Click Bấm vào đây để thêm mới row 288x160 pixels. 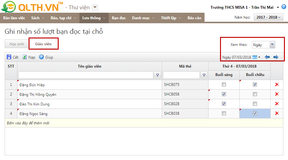[x=144, y=123]
